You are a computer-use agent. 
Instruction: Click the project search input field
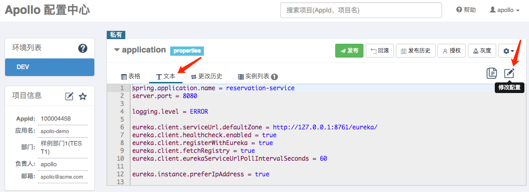tap(361, 10)
